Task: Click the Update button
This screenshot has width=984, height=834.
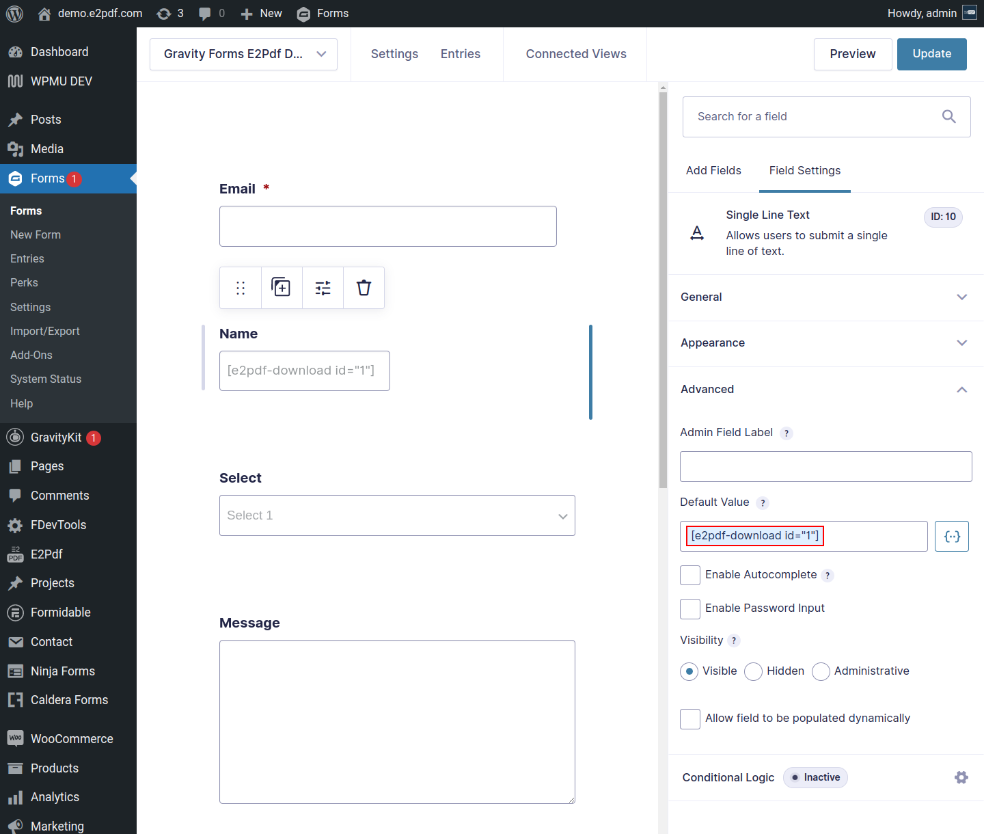Action: (931, 54)
